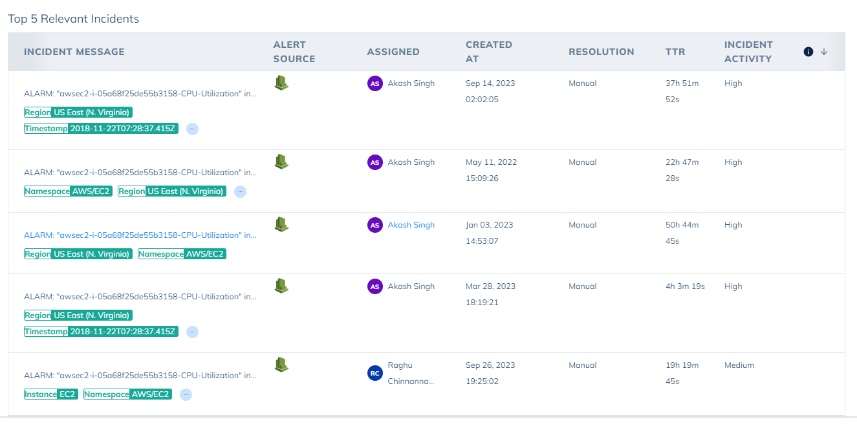
Task: Open the highlighted ALARM incident message link
Action: pos(140,235)
